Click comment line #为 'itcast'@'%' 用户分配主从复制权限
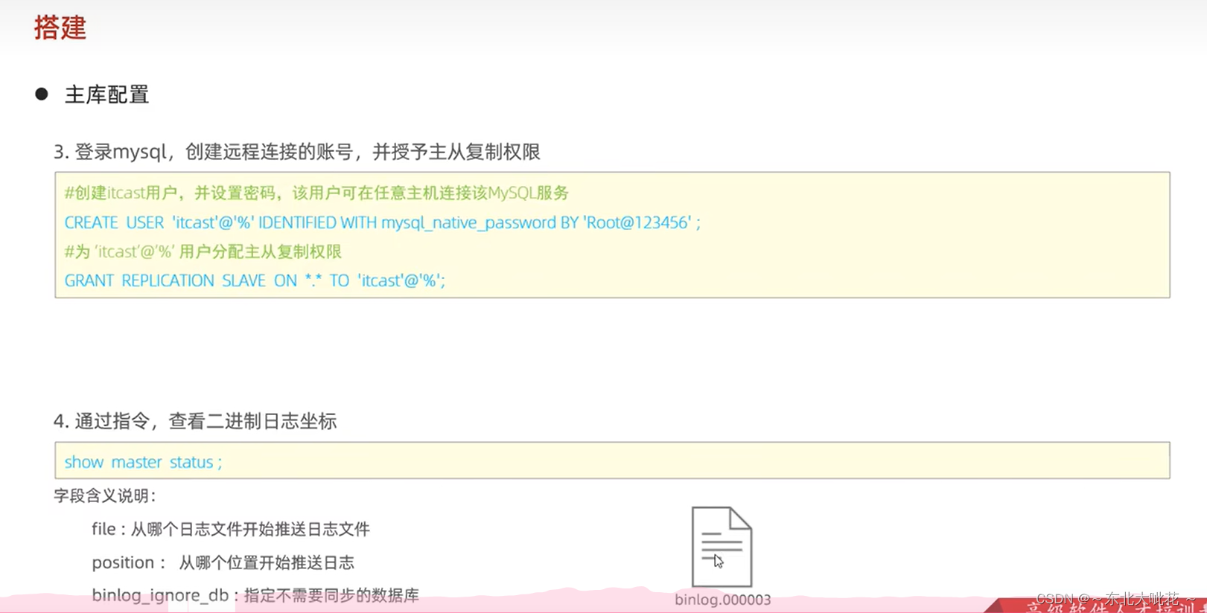 coord(203,251)
